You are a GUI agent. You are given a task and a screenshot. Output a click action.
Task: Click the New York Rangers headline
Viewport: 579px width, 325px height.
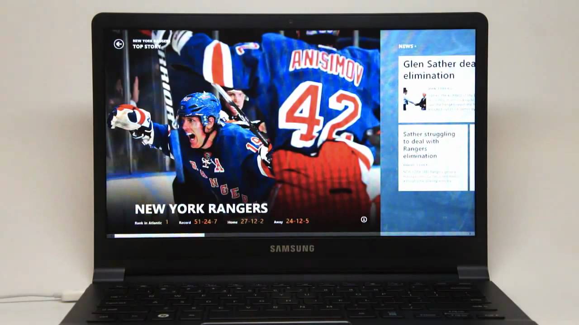click(201, 209)
